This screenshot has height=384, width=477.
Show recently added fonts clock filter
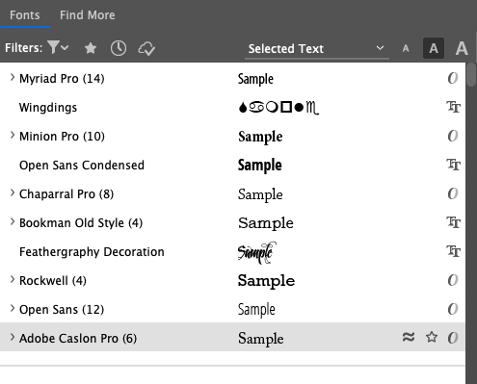(x=119, y=48)
